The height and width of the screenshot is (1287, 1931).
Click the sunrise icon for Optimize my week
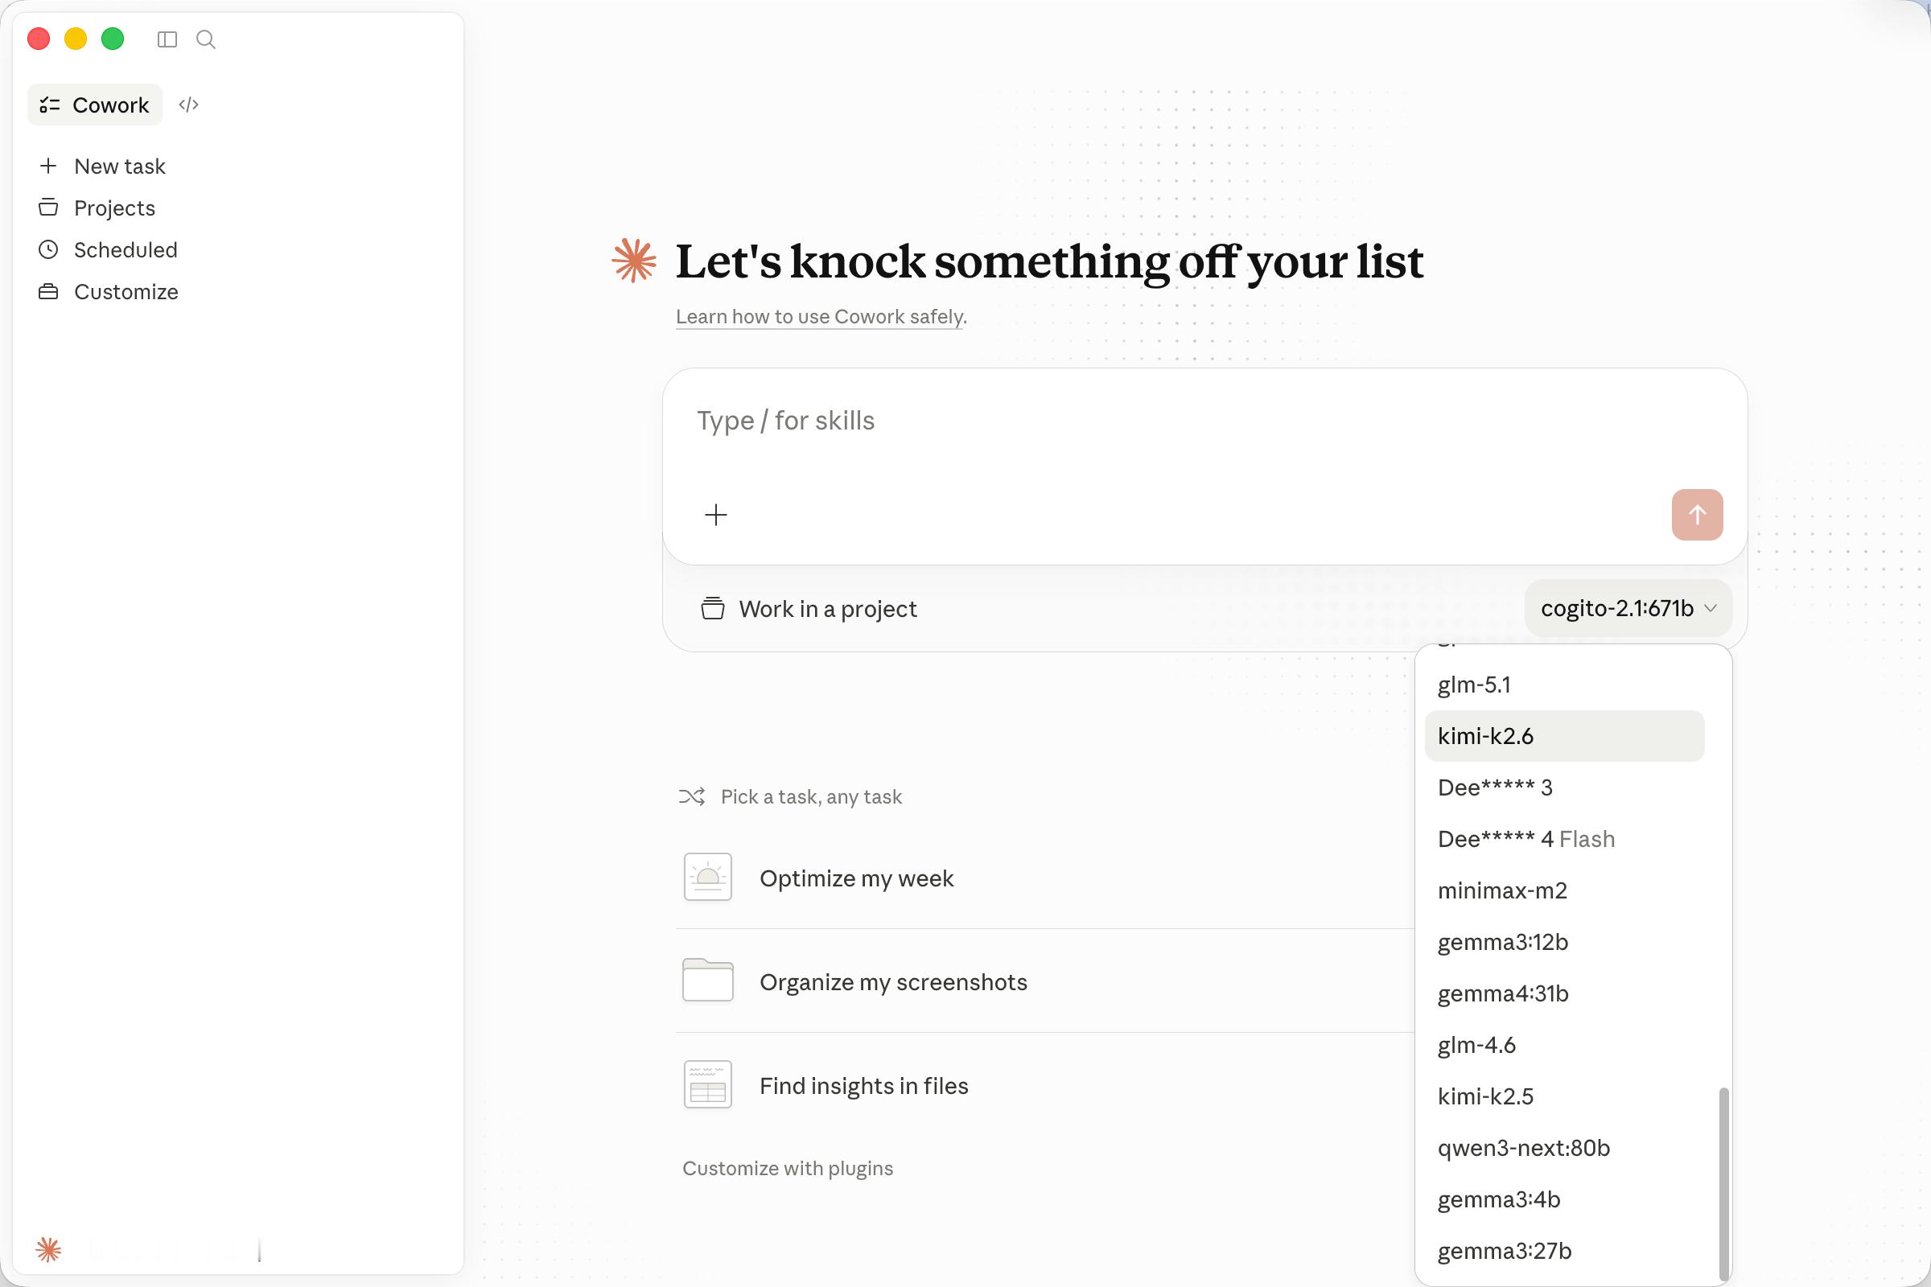point(708,878)
